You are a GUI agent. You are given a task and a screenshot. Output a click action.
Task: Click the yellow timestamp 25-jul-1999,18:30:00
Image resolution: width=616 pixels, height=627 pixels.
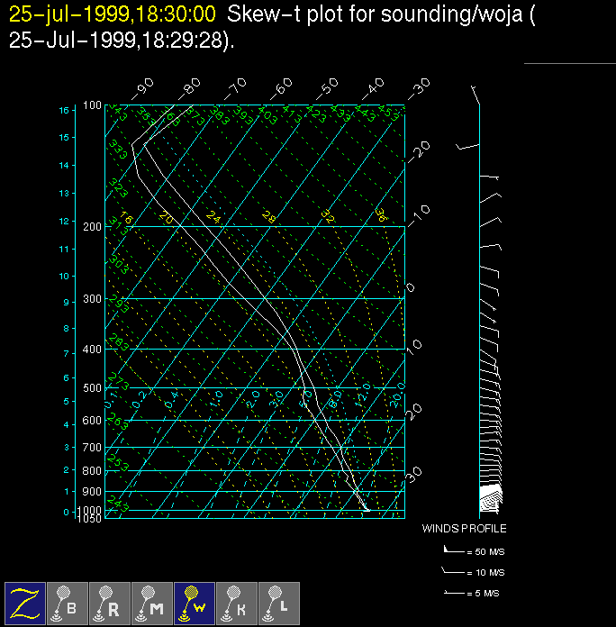click(112, 14)
